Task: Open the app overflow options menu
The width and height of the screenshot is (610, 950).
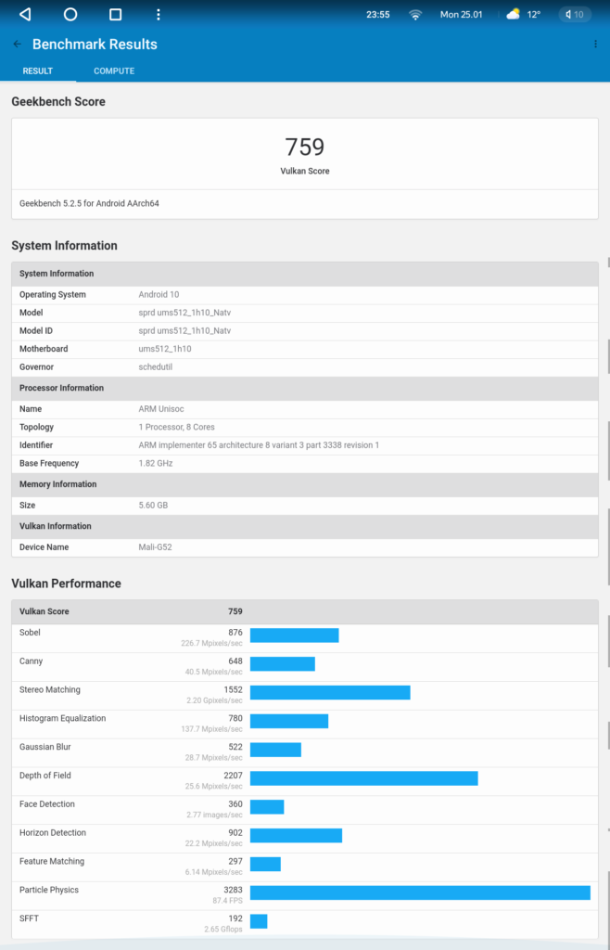Action: (595, 45)
